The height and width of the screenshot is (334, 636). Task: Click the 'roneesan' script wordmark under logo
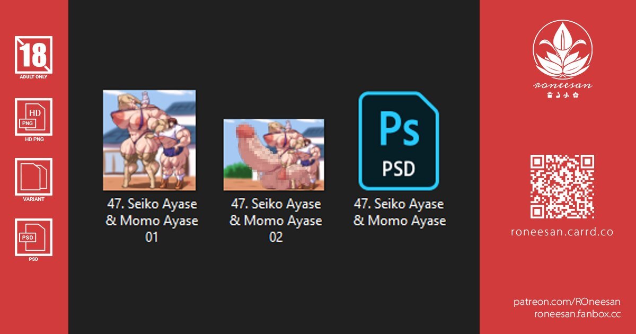pos(562,85)
